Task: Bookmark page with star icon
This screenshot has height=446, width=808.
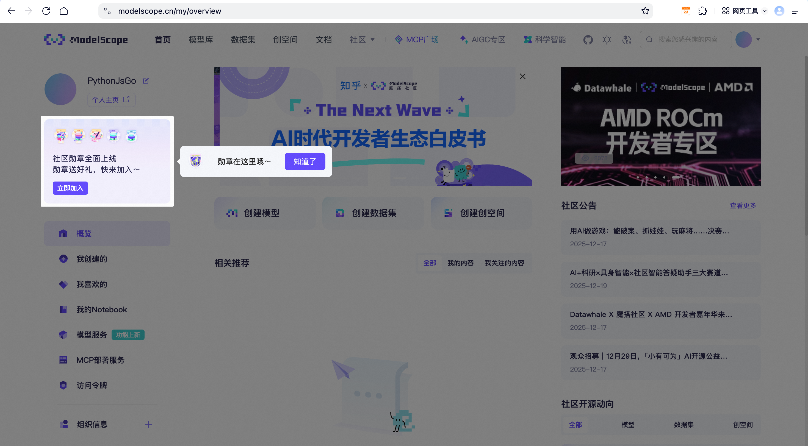Action: pos(645,11)
